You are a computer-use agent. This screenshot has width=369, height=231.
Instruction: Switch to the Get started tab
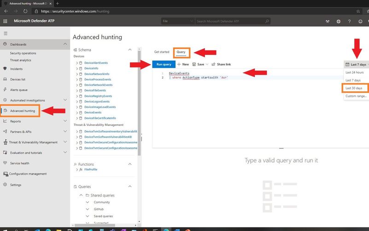click(x=162, y=52)
